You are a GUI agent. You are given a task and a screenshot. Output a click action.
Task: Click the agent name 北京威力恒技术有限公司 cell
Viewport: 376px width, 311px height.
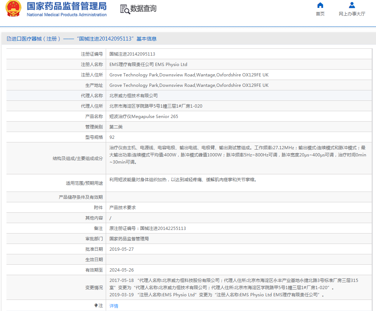133,96
